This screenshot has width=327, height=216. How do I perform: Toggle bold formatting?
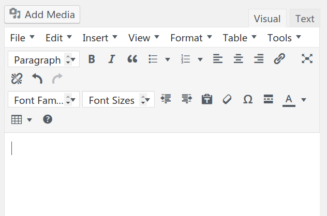tap(92, 59)
